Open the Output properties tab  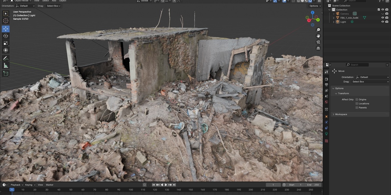pyautogui.click(x=326, y=85)
